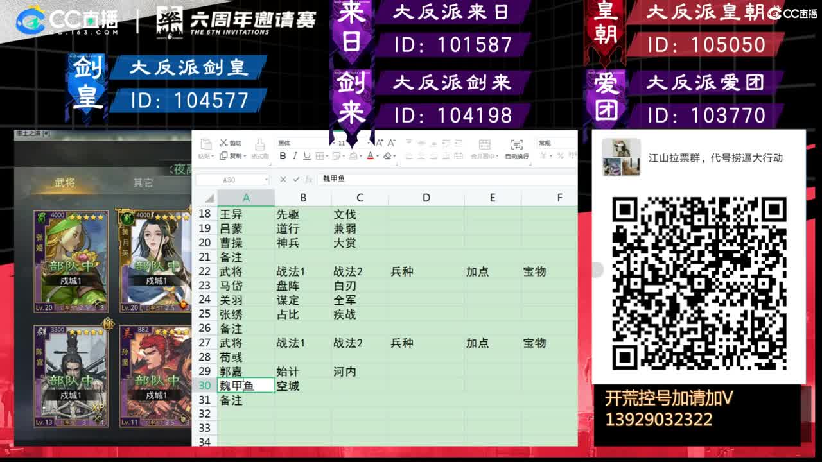Cancel the formula bar entry with X

(283, 180)
